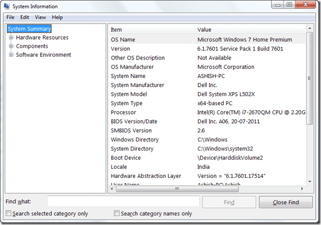Click the horizontal scrollbar right arrow
Image resolution: width=321 pixels, height=225 pixels.
click(x=302, y=189)
